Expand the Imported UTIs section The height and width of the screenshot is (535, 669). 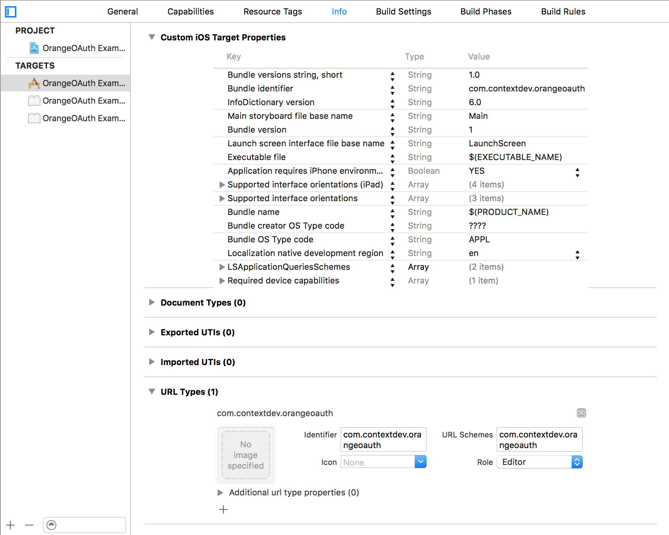pos(152,362)
